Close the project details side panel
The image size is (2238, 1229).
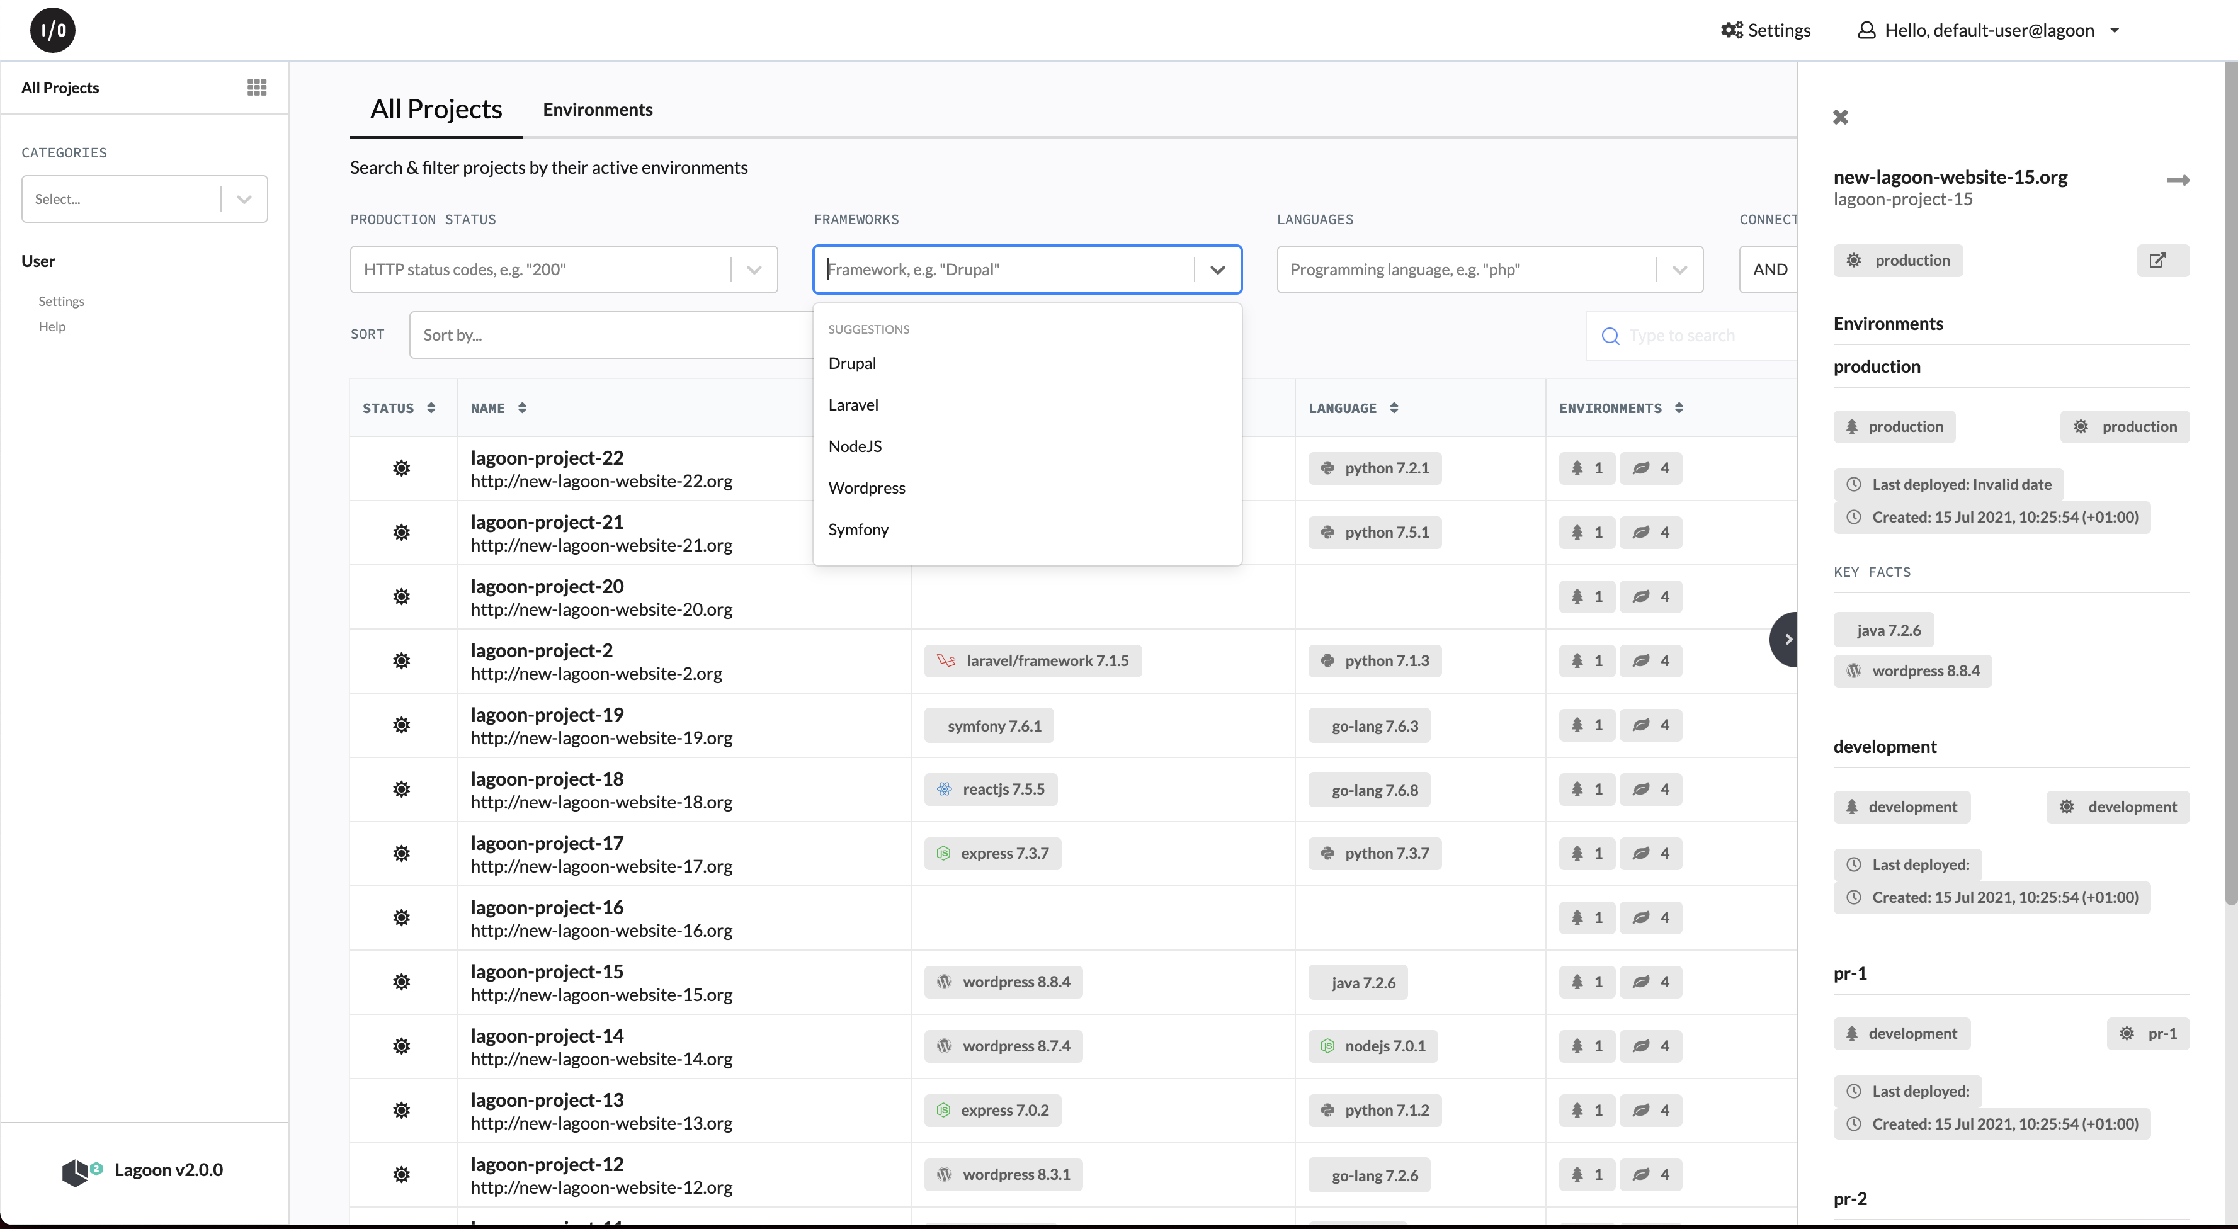[1840, 117]
